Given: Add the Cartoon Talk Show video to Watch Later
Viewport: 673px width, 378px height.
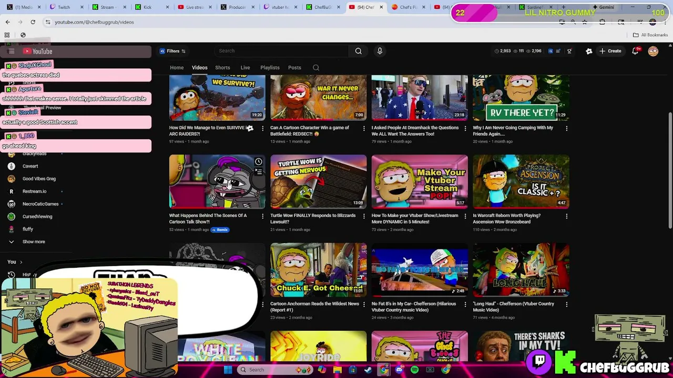Looking at the screenshot, I should [258, 162].
